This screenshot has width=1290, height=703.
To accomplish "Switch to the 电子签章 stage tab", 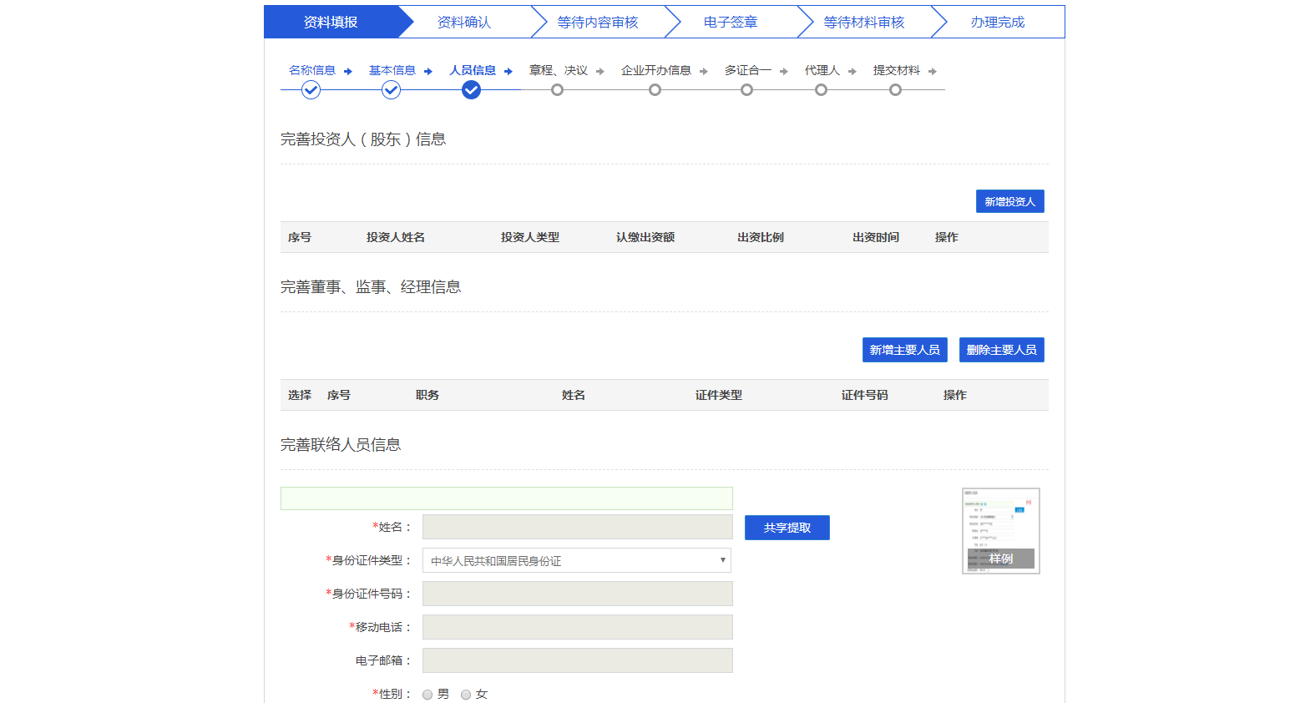I will tap(731, 23).
